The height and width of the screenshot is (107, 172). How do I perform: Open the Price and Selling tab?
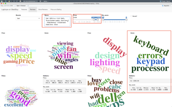click(x=56, y=9)
